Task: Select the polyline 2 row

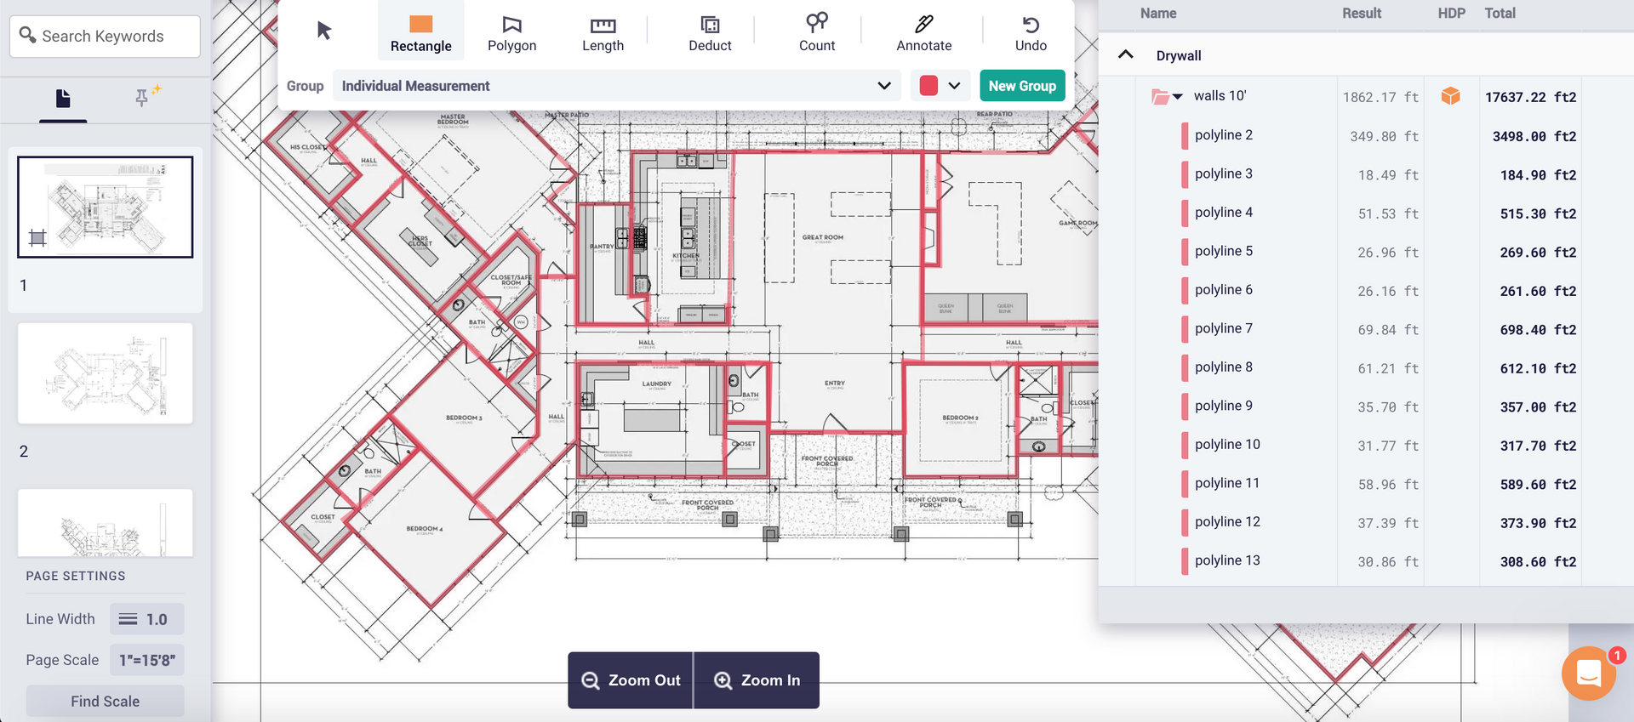Action: [1358, 135]
